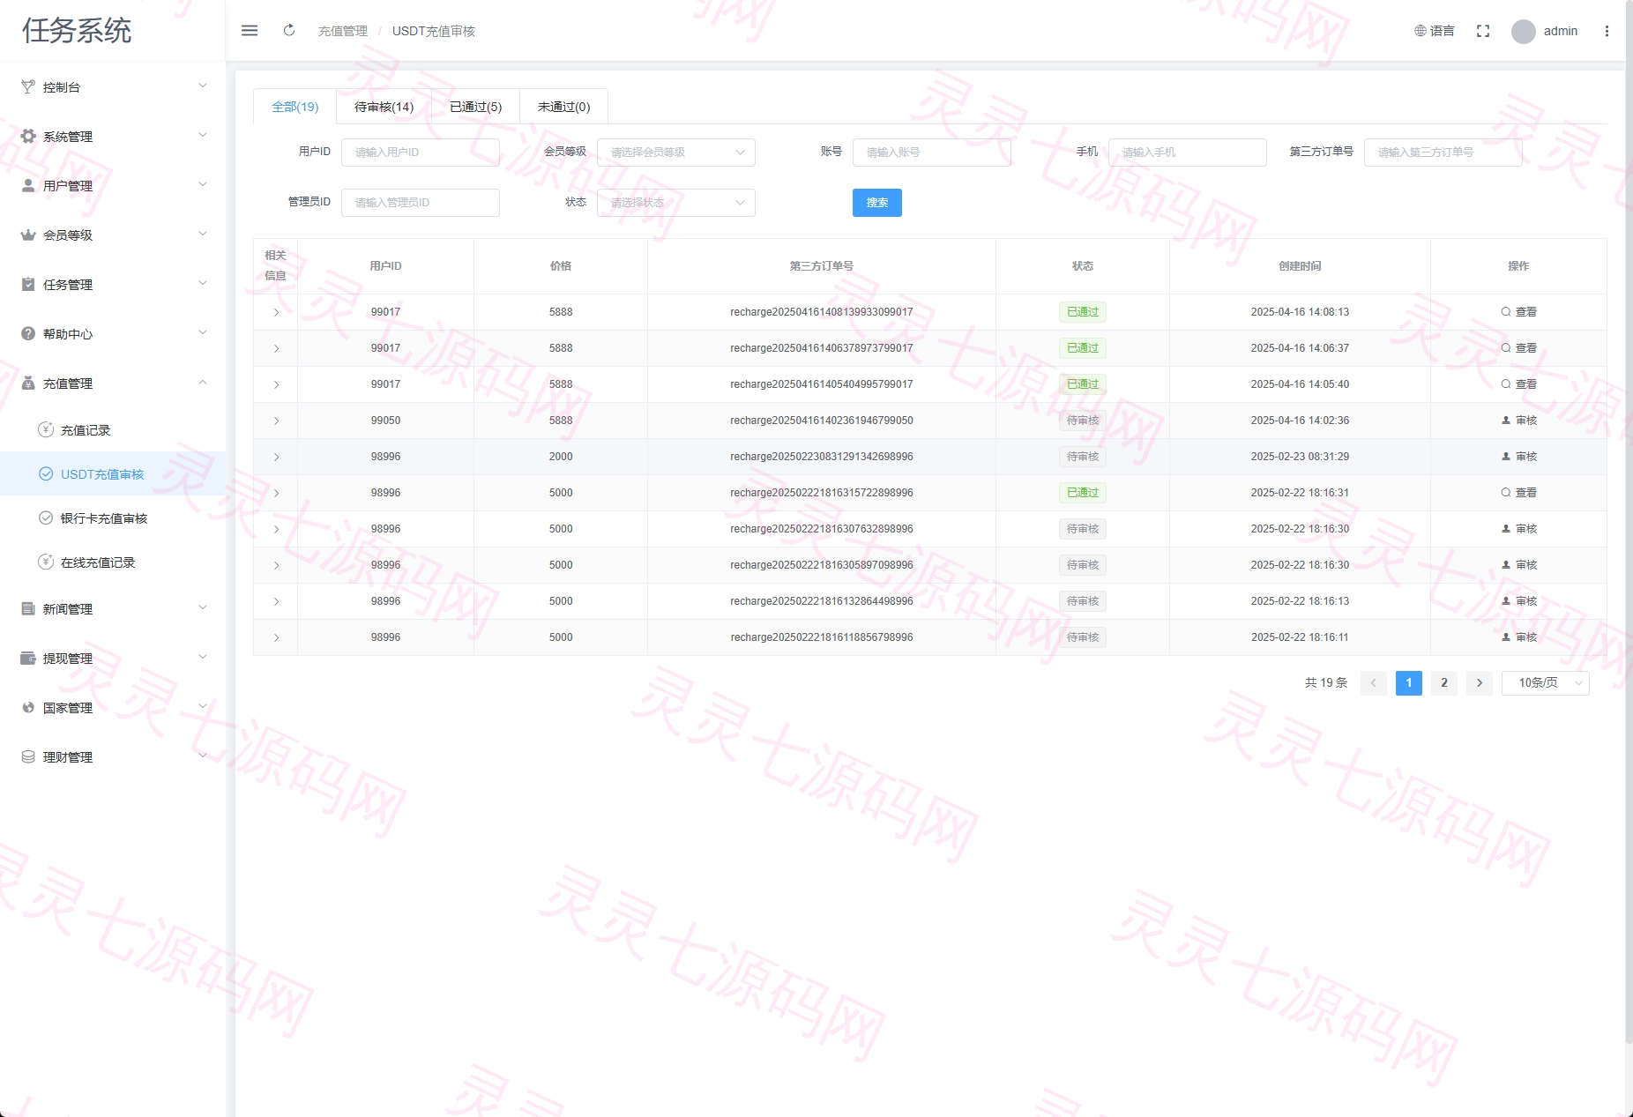Image resolution: width=1633 pixels, height=1117 pixels.
Task: Click 查看 for the 18:16:31 record
Action: 1518,493
